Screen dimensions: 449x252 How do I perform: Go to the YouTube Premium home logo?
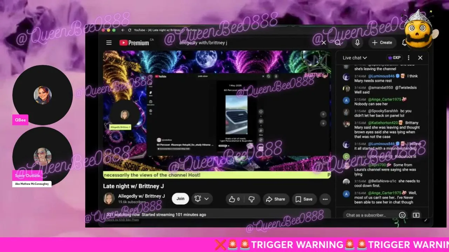point(134,43)
